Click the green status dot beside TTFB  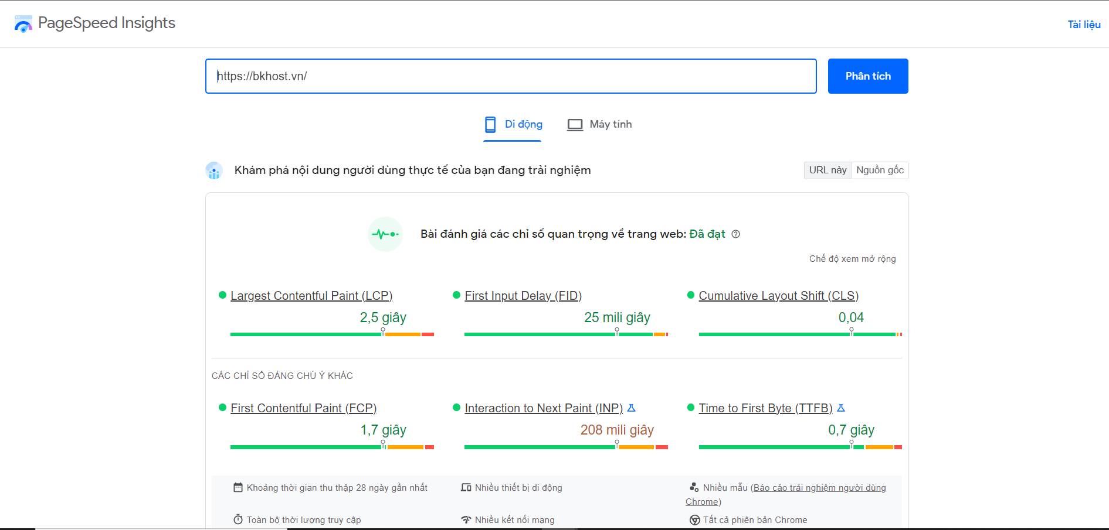coord(691,408)
